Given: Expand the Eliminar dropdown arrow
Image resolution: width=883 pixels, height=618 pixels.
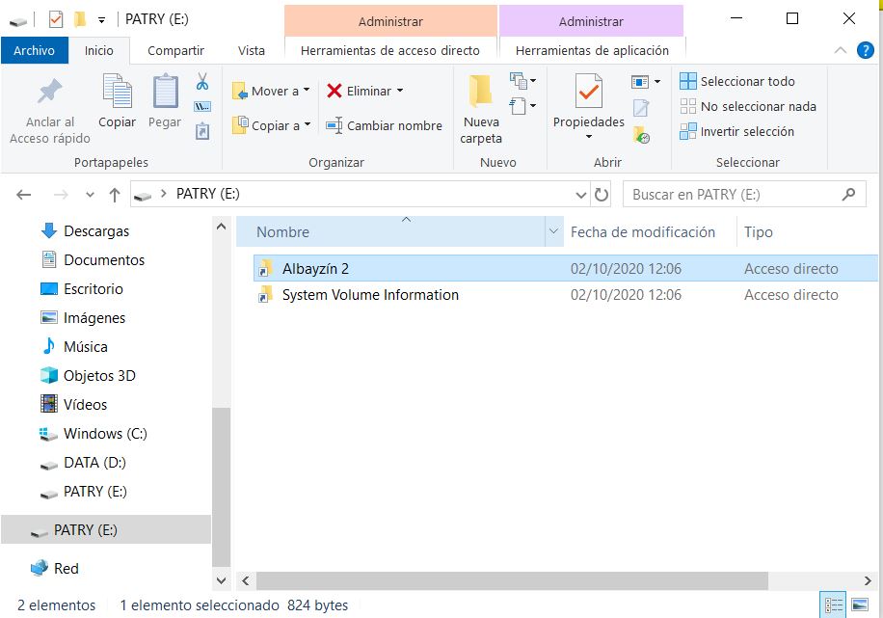Looking at the screenshot, I should click(400, 91).
